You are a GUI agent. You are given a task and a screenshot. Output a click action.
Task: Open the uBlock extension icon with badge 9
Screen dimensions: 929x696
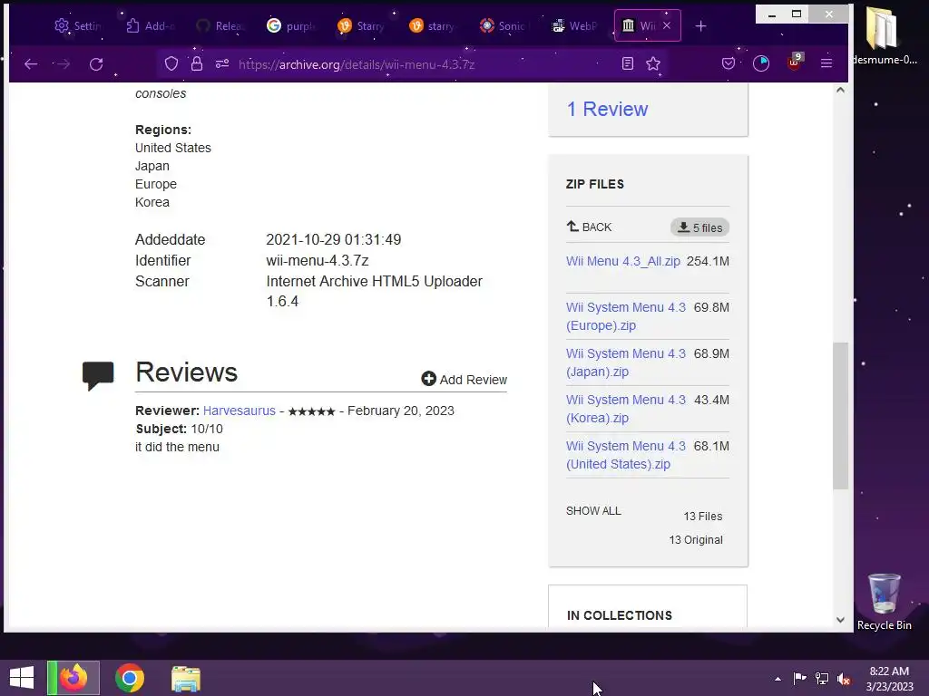795,63
